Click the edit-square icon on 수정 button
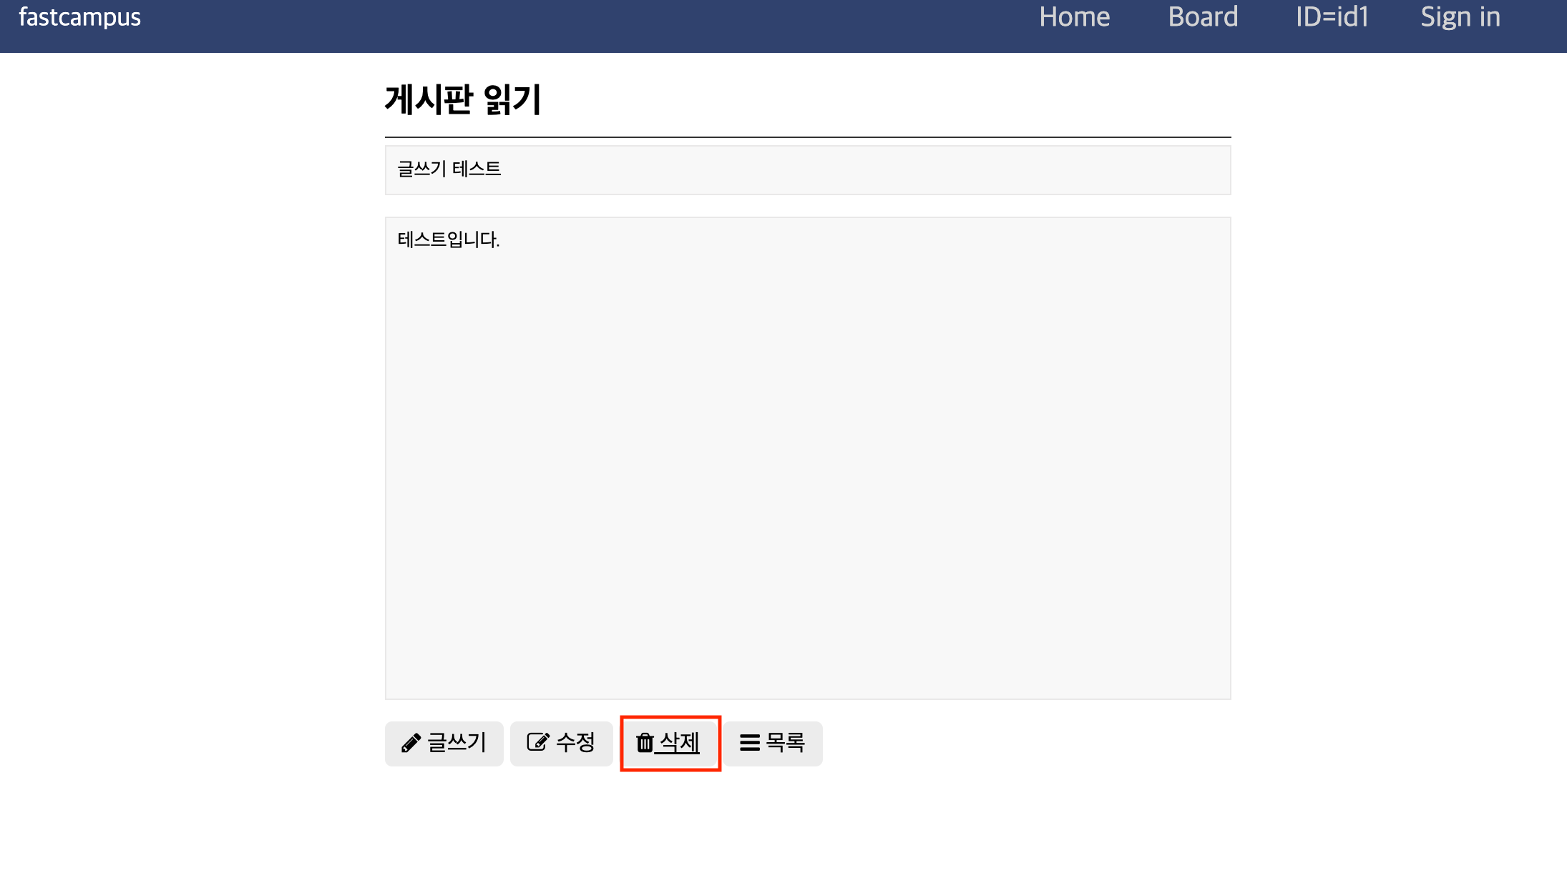Screen dimensions: 1567x888 coord(537,742)
